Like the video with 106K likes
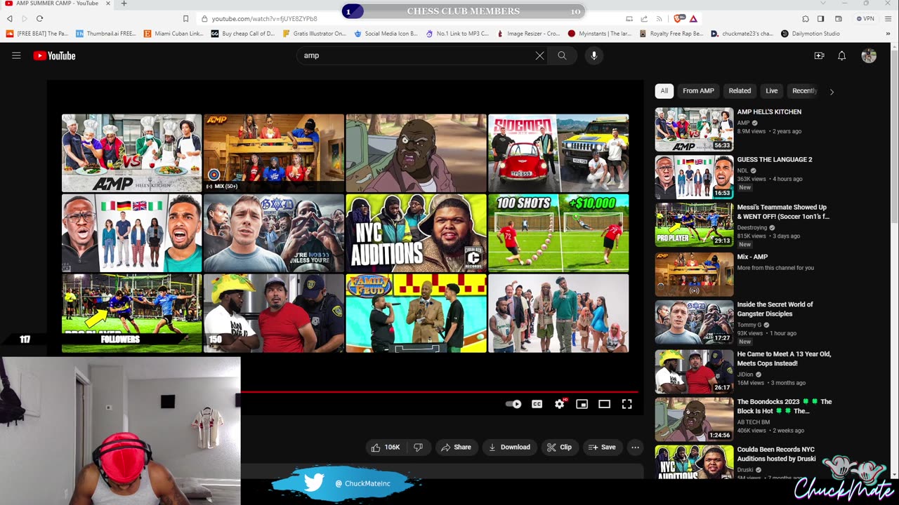The width and height of the screenshot is (899, 505). (385, 447)
